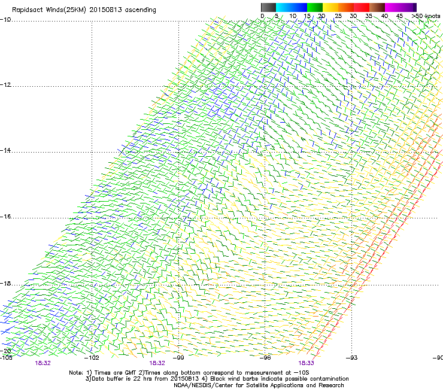Click the '-18' latitude axis label
The width and height of the screenshot is (443, 389).
point(5,283)
